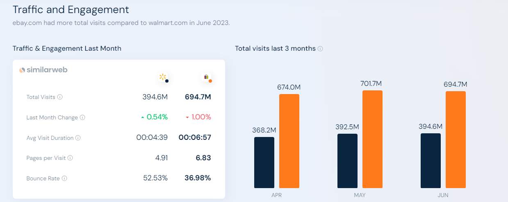This screenshot has width=508, height=202.
Task: Select the dark June bar labeled 394.6M
Action: (431, 161)
